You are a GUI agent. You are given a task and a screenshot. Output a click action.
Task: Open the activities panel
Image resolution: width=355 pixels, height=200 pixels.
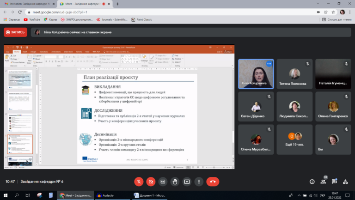tap(345, 182)
